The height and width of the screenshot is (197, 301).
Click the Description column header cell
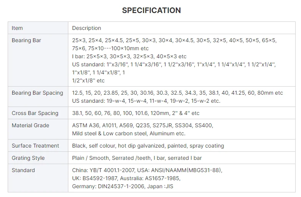click(x=86, y=28)
